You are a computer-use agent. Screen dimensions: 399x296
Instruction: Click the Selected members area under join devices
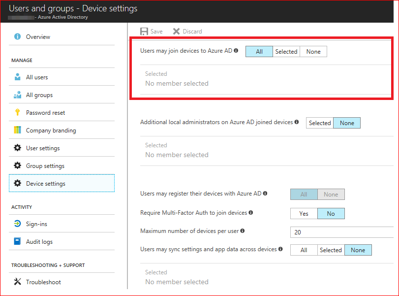tap(177, 79)
